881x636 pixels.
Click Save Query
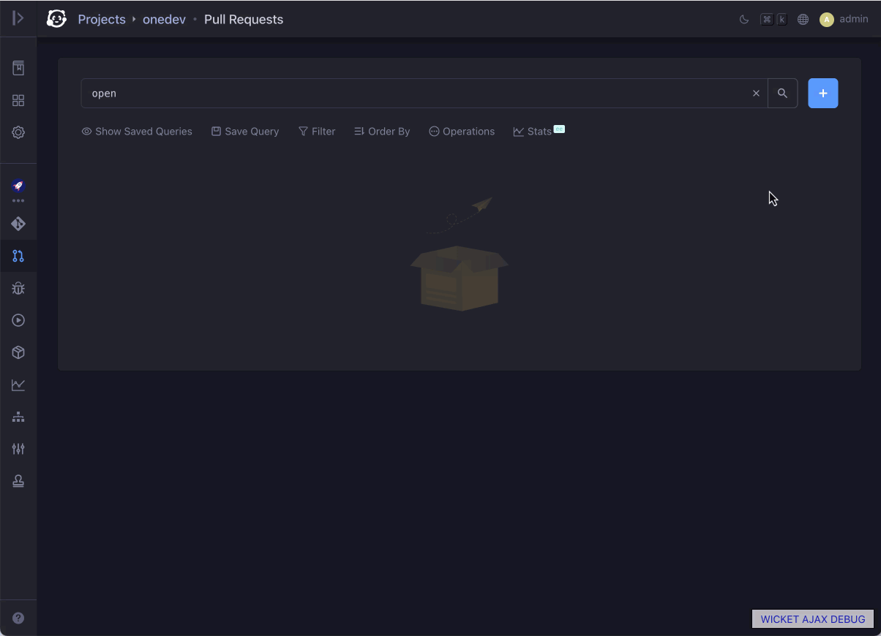tap(245, 131)
